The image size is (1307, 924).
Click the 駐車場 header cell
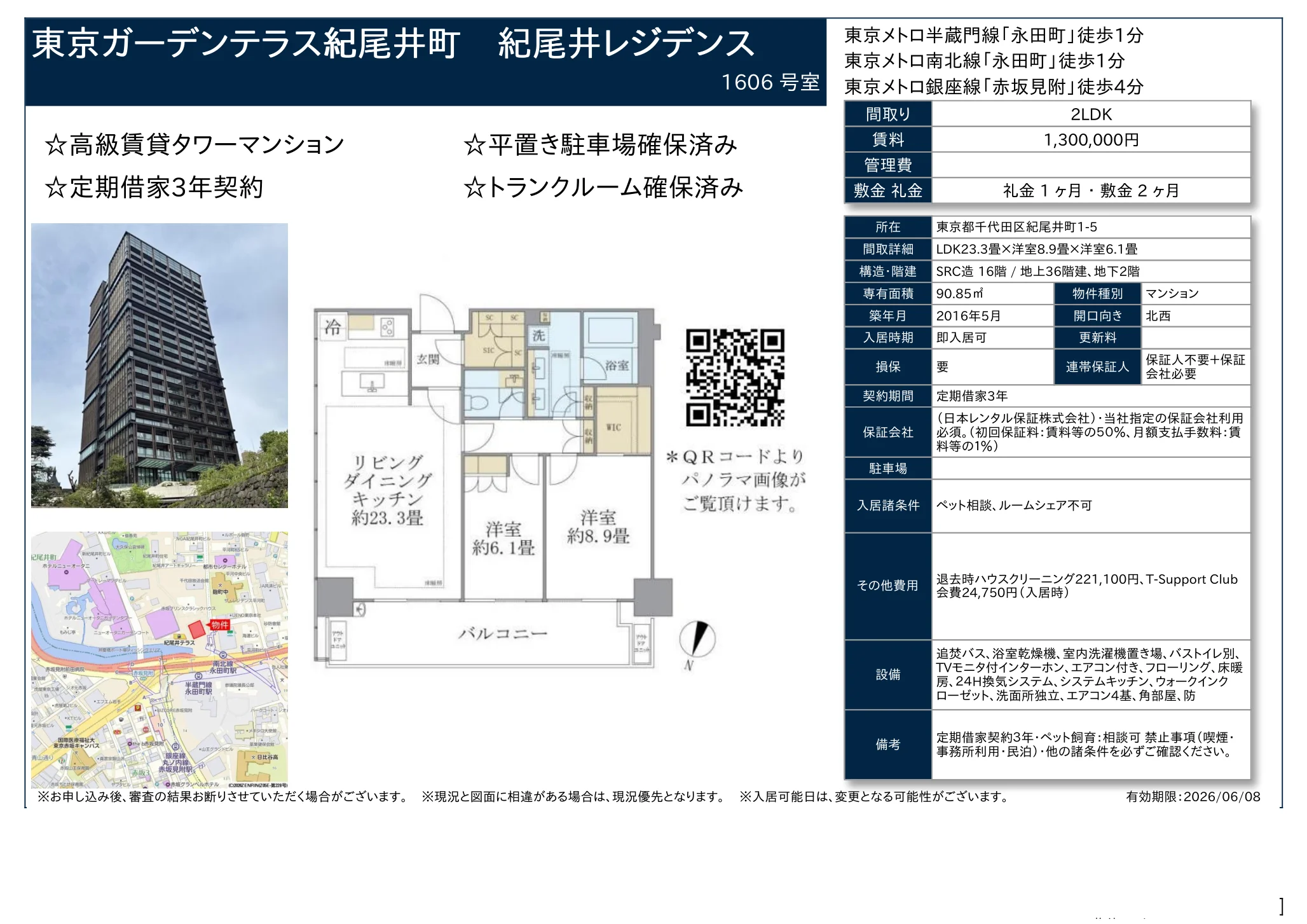click(x=888, y=469)
